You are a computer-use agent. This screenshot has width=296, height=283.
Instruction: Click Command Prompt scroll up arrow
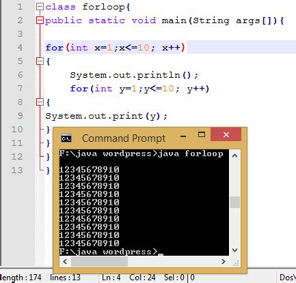234,156
